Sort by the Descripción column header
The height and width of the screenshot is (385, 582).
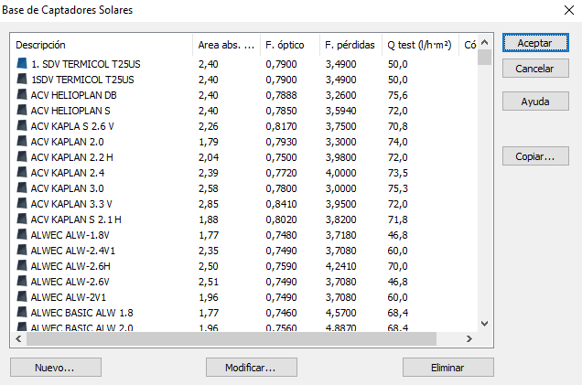pyautogui.click(x=102, y=45)
